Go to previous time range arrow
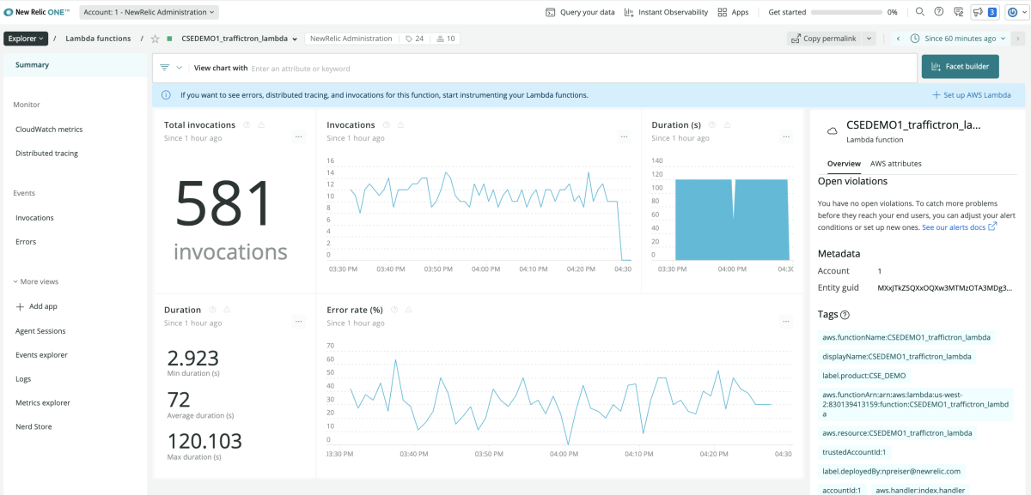This screenshot has width=1031, height=495. click(898, 39)
